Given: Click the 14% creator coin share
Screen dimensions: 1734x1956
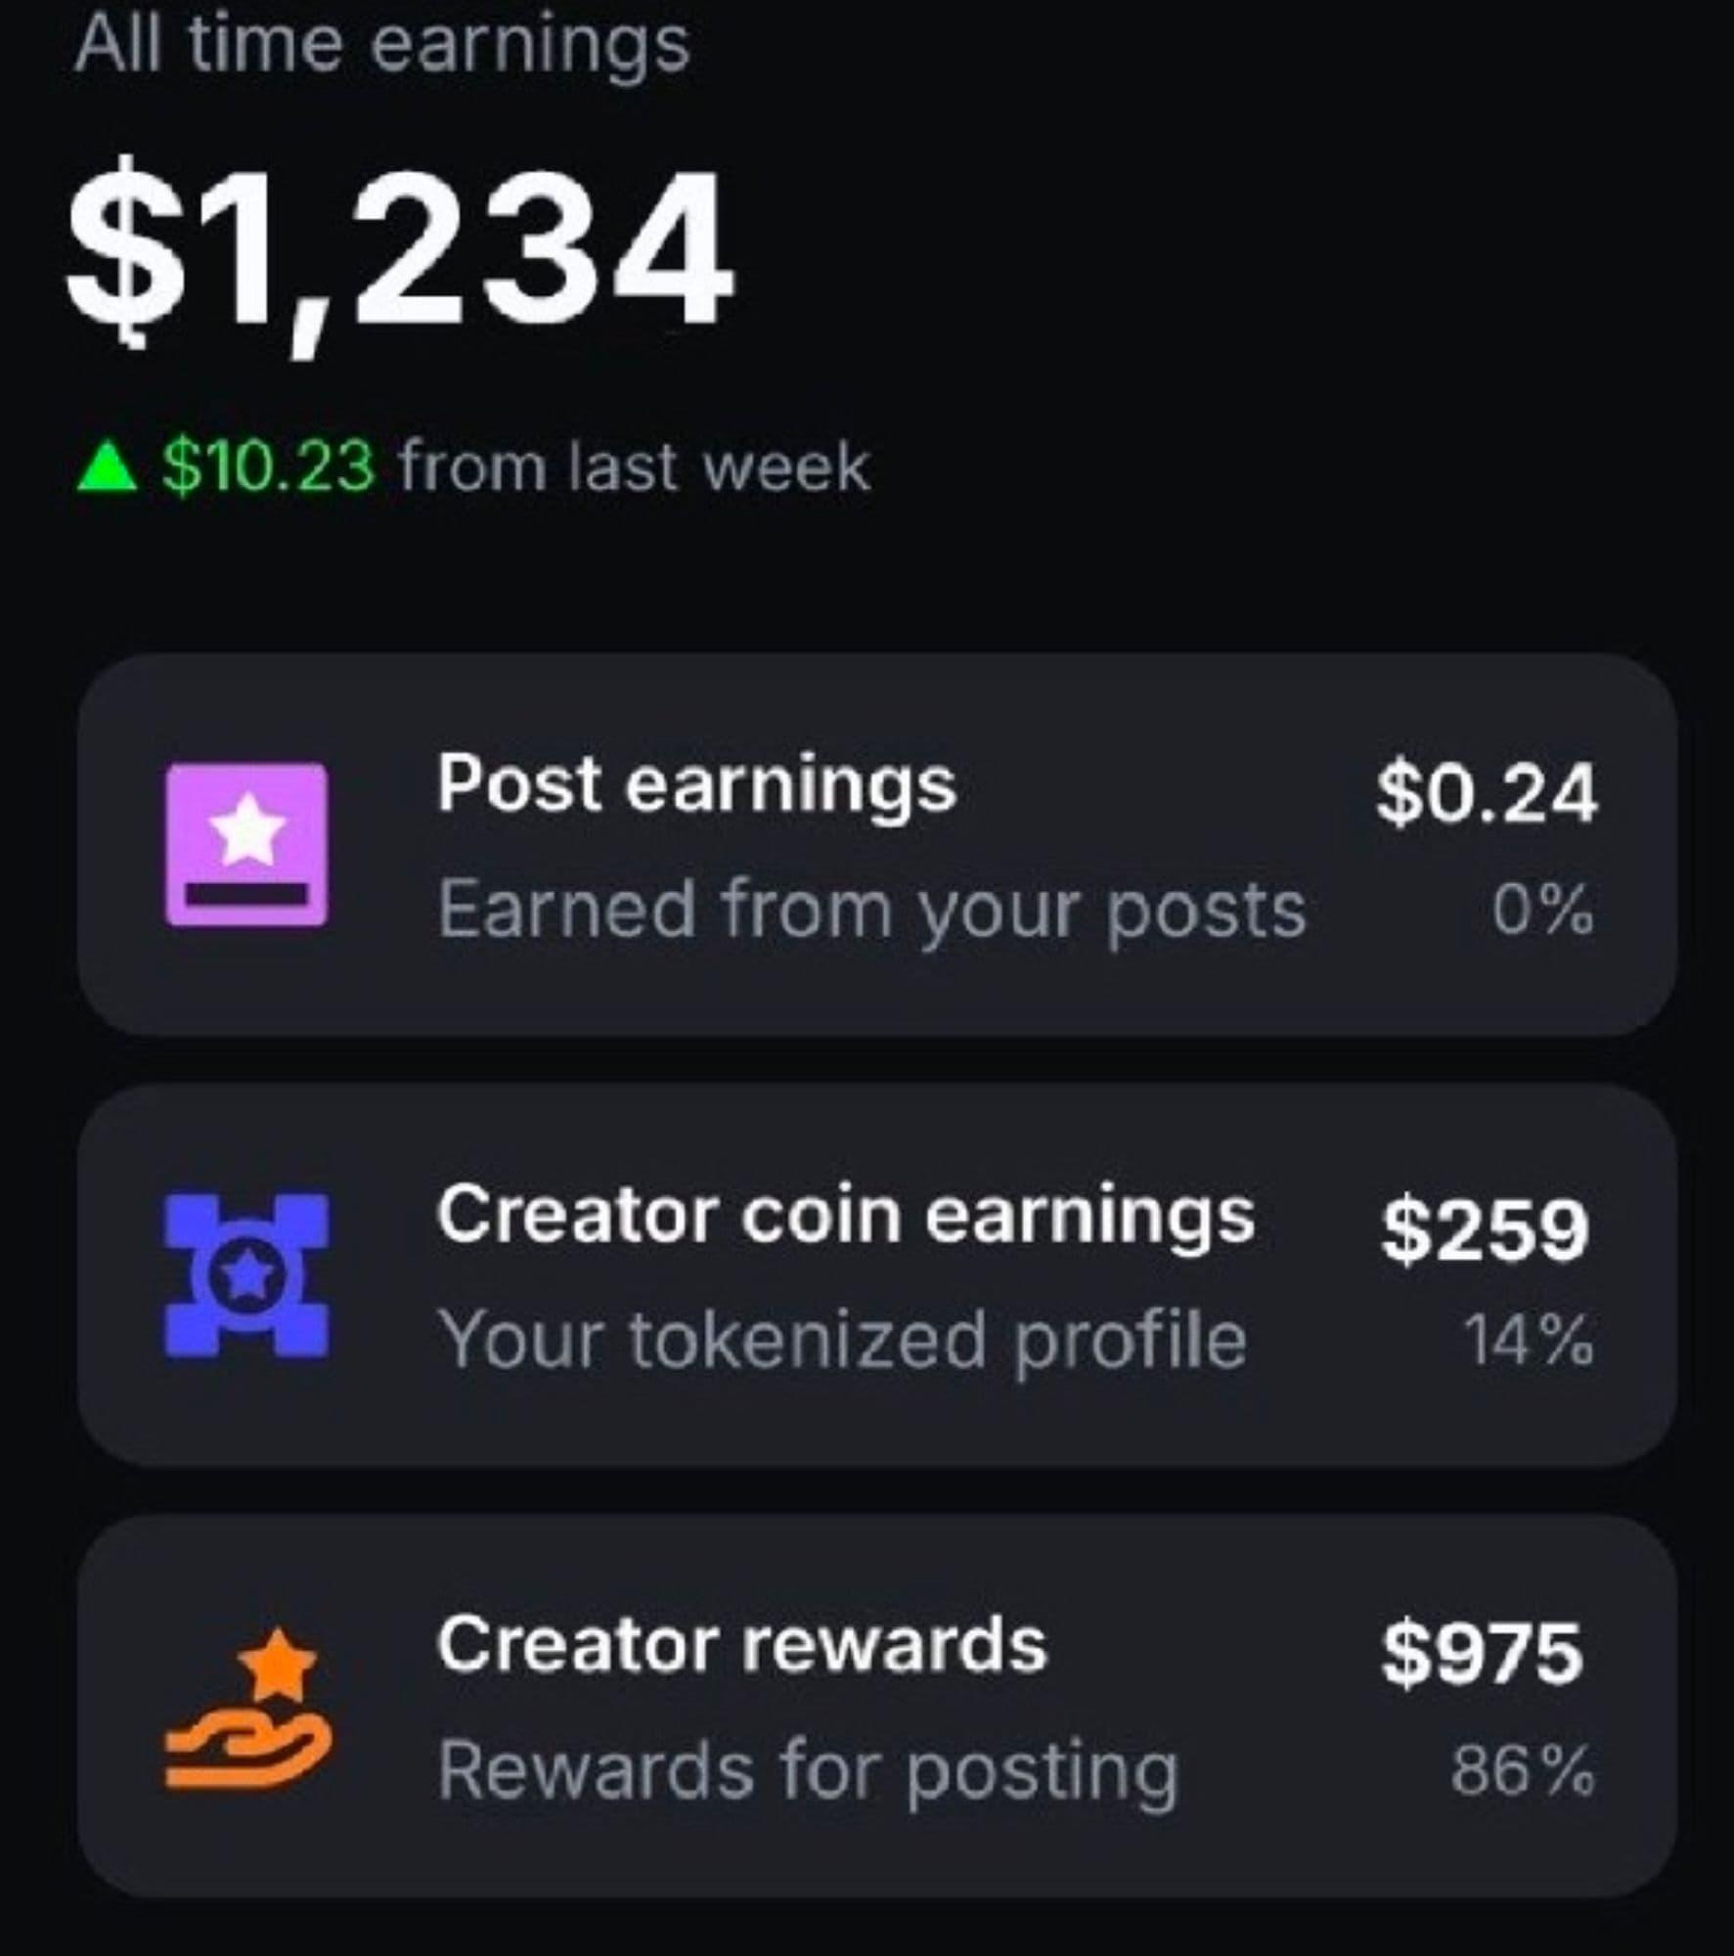Looking at the screenshot, I should (x=1528, y=1340).
